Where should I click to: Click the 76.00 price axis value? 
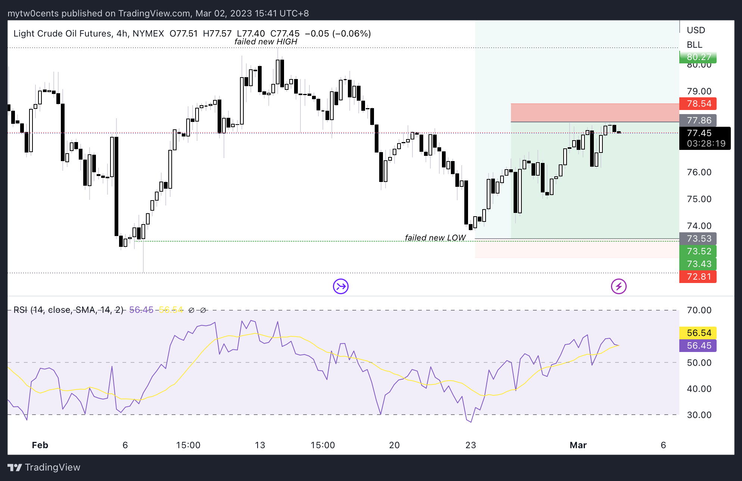coord(699,172)
